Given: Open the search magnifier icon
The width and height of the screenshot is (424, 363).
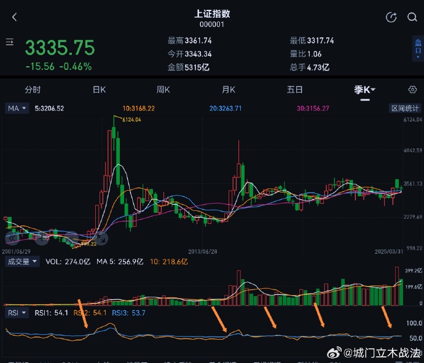Looking at the screenshot, I should point(412,17).
